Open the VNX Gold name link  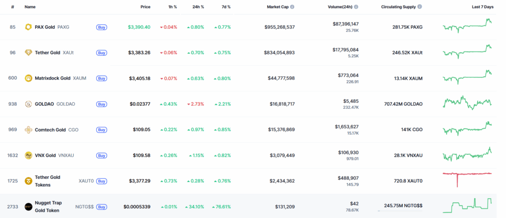(x=45, y=155)
